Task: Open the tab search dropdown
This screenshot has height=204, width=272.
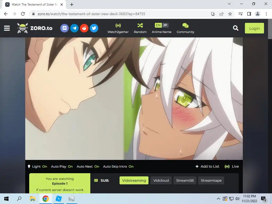Action: [x=229, y=4]
